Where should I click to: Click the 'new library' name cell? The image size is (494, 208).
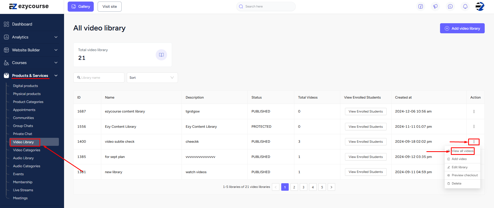click(141, 172)
